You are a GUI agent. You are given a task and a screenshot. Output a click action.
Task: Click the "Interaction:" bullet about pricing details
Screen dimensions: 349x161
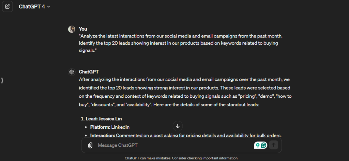point(186,135)
